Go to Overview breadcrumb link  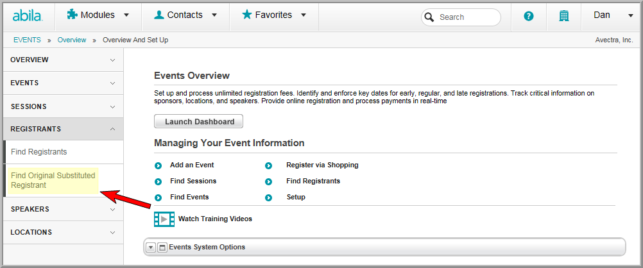(72, 40)
